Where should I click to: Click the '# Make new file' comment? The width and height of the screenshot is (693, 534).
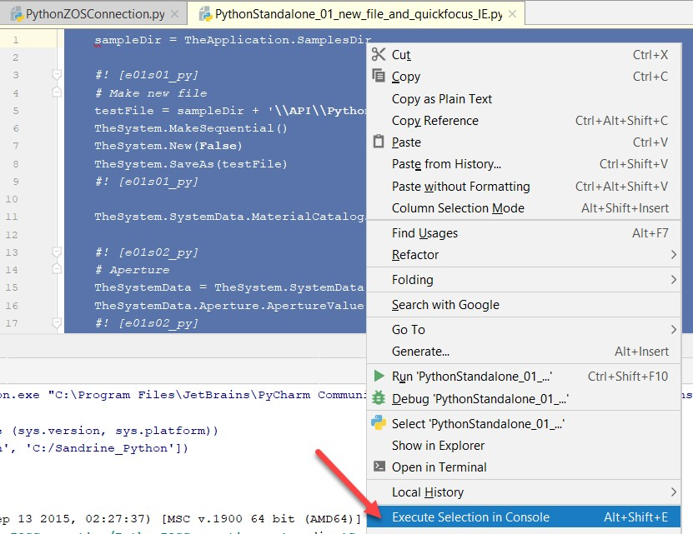coord(151,93)
